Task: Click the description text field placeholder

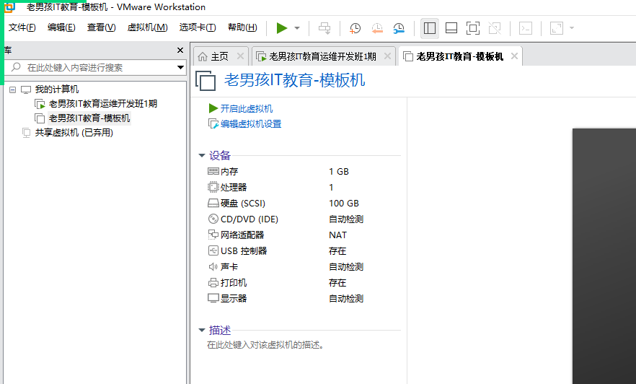Action: click(265, 345)
